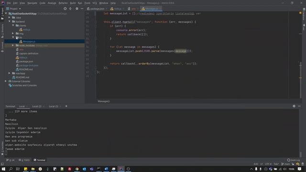The width and height of the screenshot is (306, 172).
Task: Hide the Terminal panel with minus icon
Action: [x=299, y=106]
